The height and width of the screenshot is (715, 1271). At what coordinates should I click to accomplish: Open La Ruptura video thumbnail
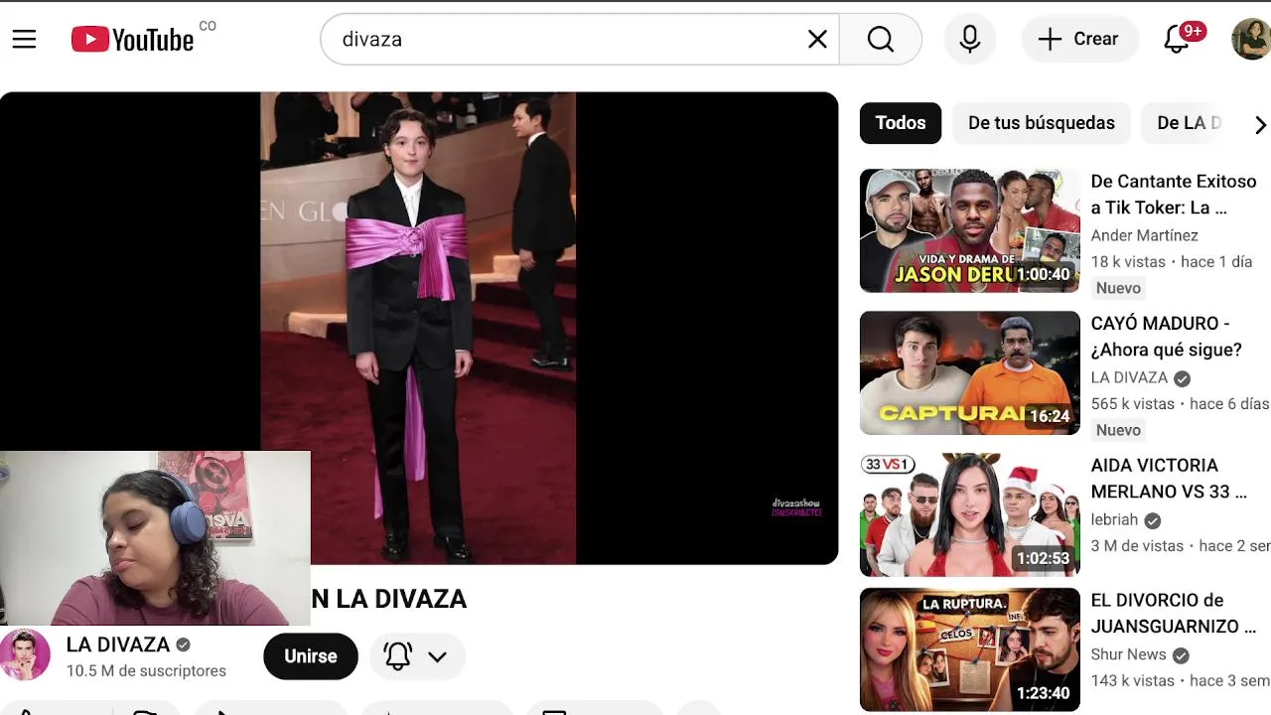click(x=969, y=649)
